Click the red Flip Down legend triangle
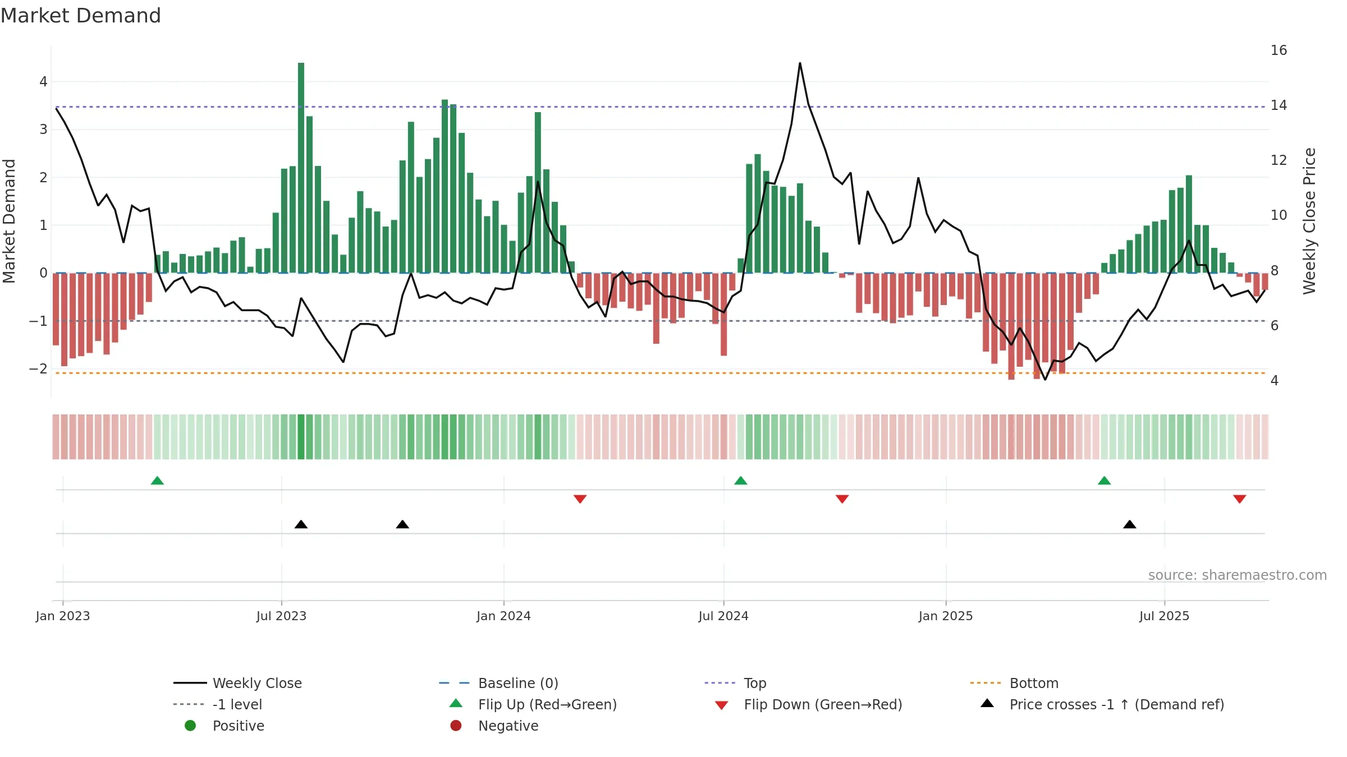1347x757 pixels. [x=722, y=705]
